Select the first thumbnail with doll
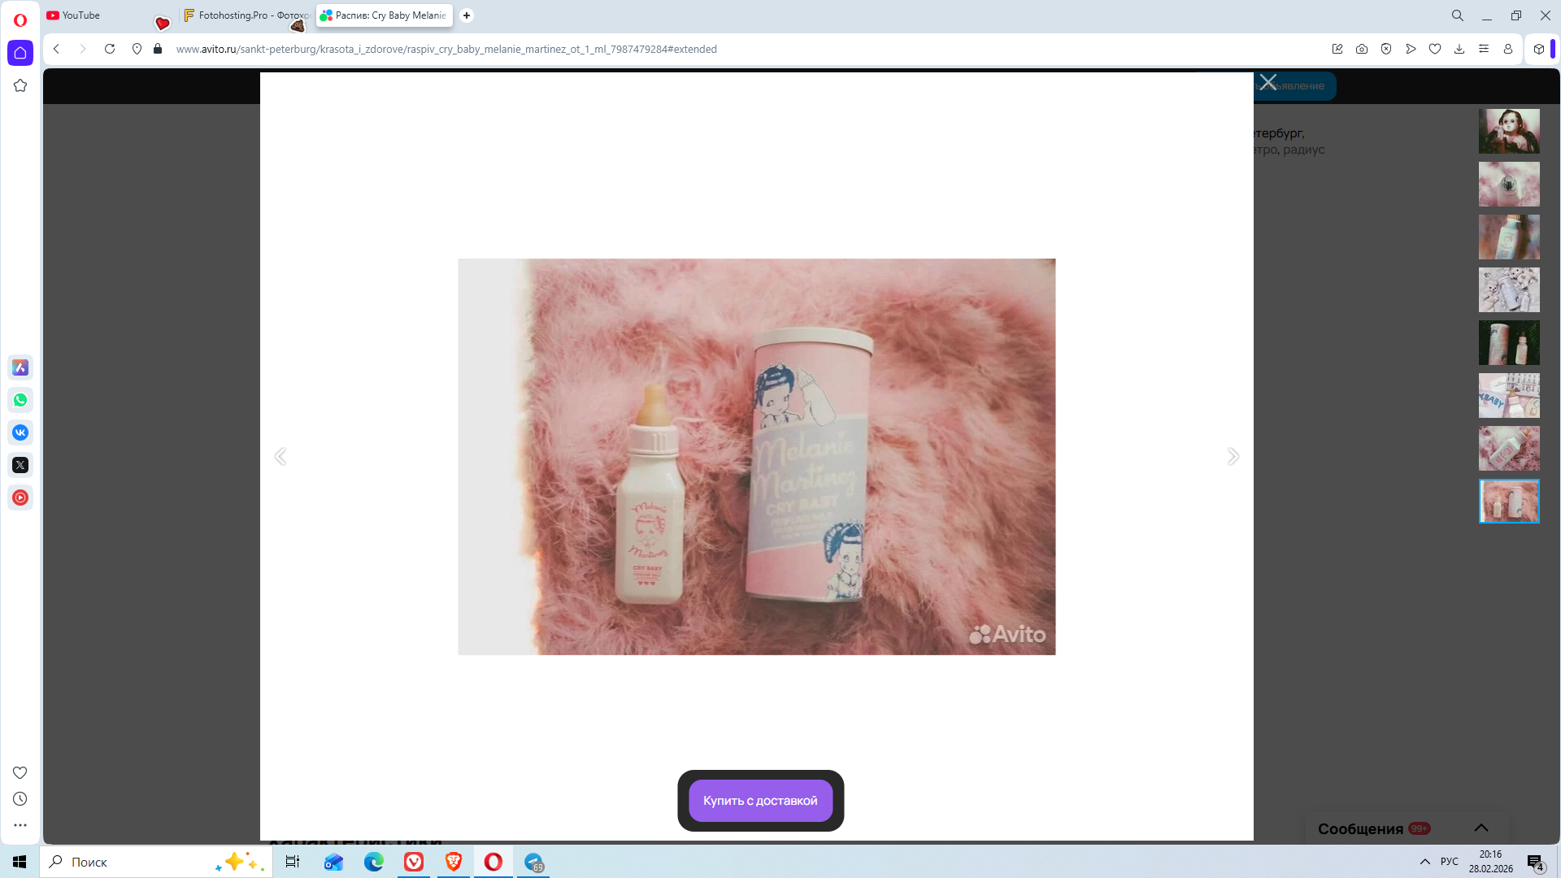The width and height of the screenshot is (1561, 878). click(1508, 131)
